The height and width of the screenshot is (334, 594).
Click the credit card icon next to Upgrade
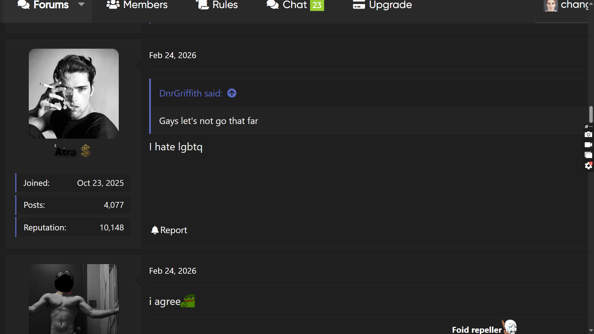359,5
